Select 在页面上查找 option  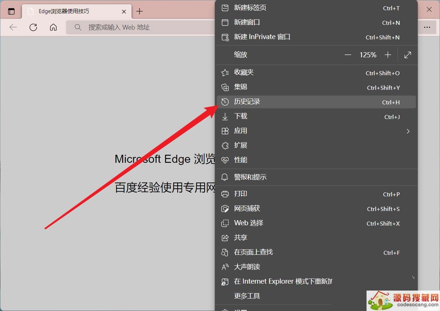[253, 252]
